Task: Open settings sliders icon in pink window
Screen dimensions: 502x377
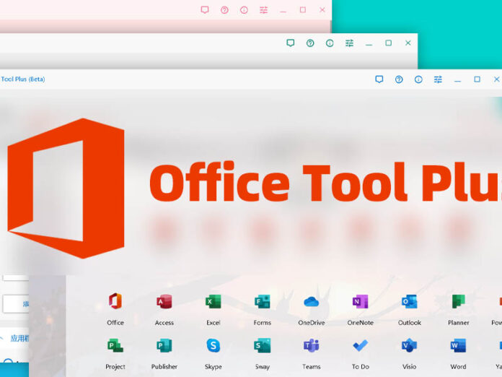Action: point(263,10)
